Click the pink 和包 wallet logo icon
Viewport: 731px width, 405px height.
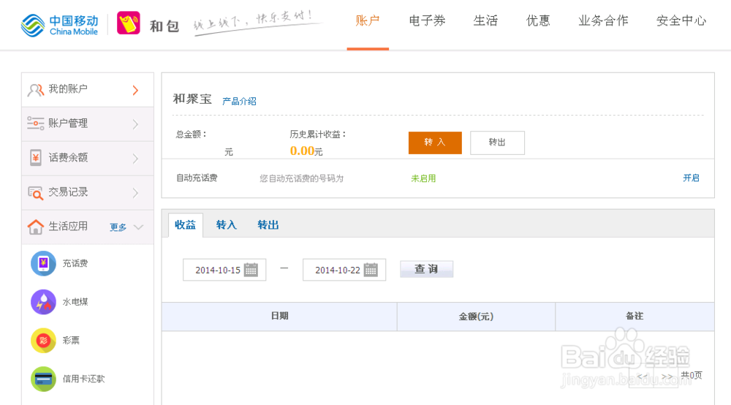click(128, 23)
